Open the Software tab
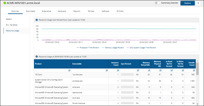The height and width of the screenshot is (106, 204). [105, 11]
